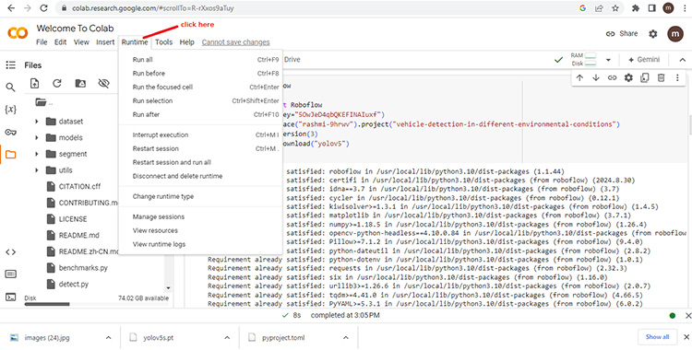Open the View menu
The height and width of the screenshot is (350, 692).
click(x=81, y=42)
